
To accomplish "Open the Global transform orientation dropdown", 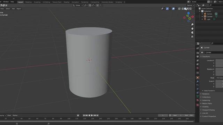I will coord(78,6).
